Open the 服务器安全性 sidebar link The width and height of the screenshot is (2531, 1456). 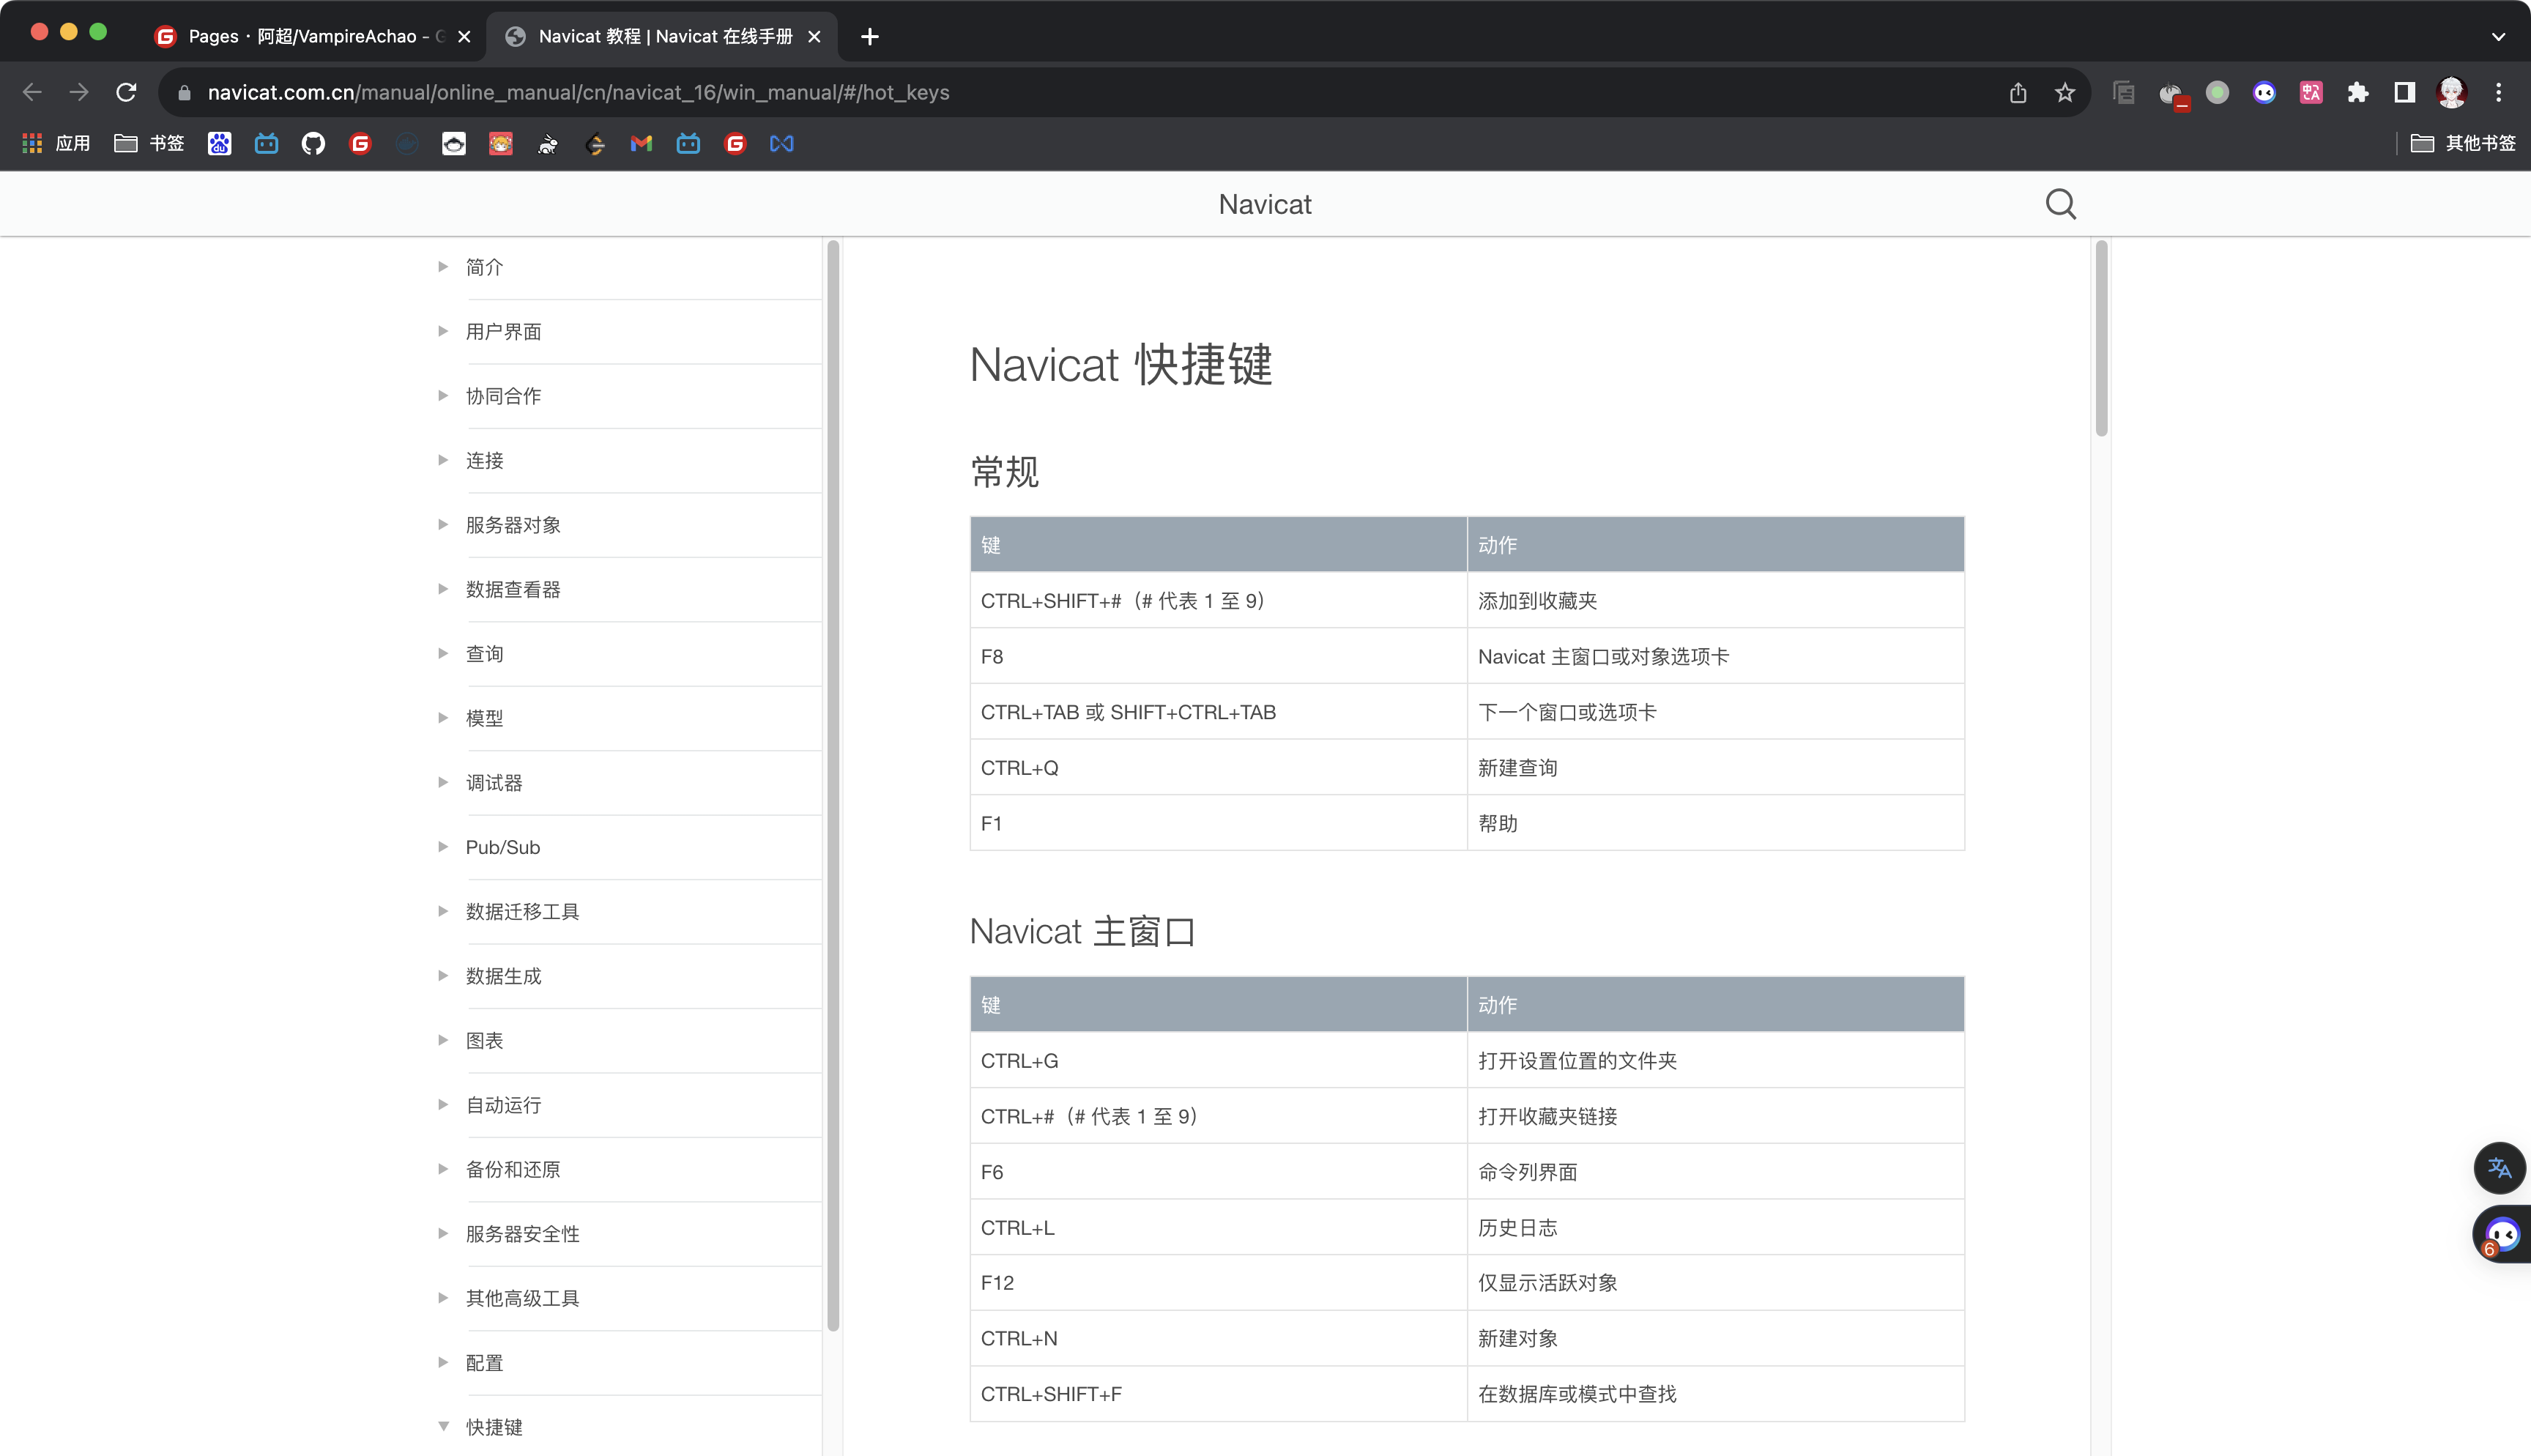(521, 1234)
